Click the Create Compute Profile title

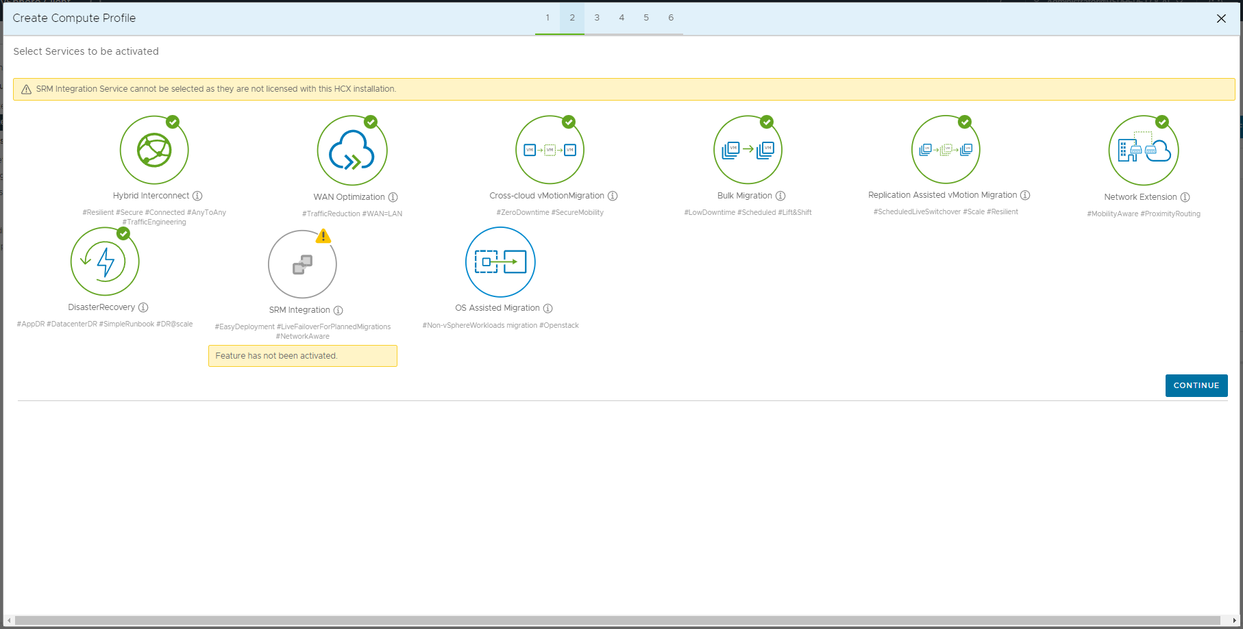click(x=74, y=18)
